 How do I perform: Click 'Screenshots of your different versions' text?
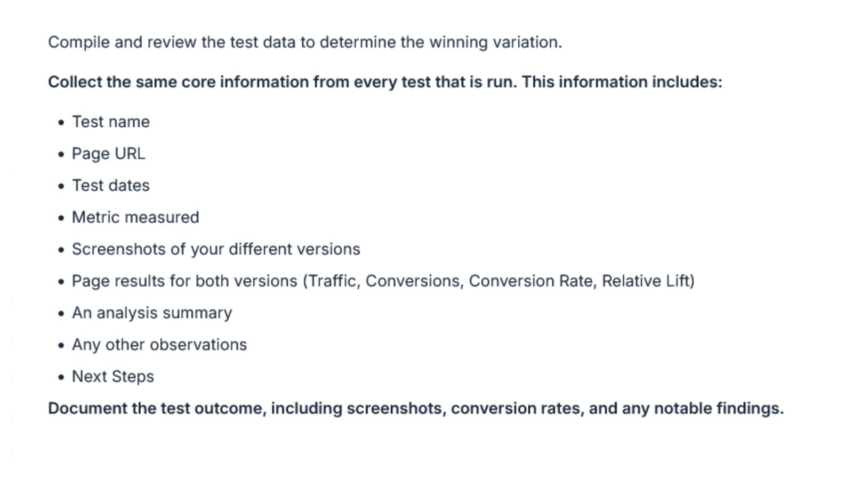pos(216,249)
